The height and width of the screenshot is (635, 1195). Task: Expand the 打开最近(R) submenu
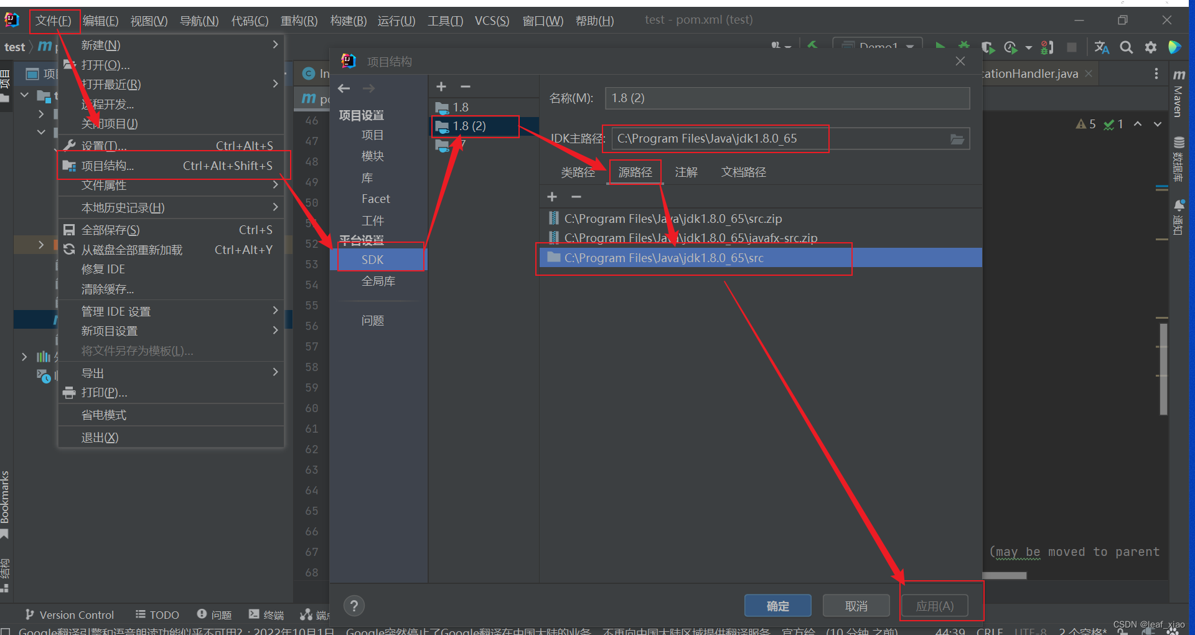(x=171, y=84)
